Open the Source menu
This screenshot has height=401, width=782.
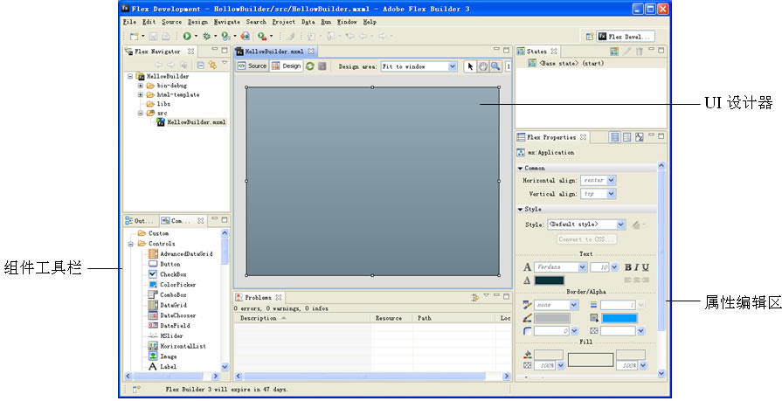pyautogui.click(x=171, y=22)
